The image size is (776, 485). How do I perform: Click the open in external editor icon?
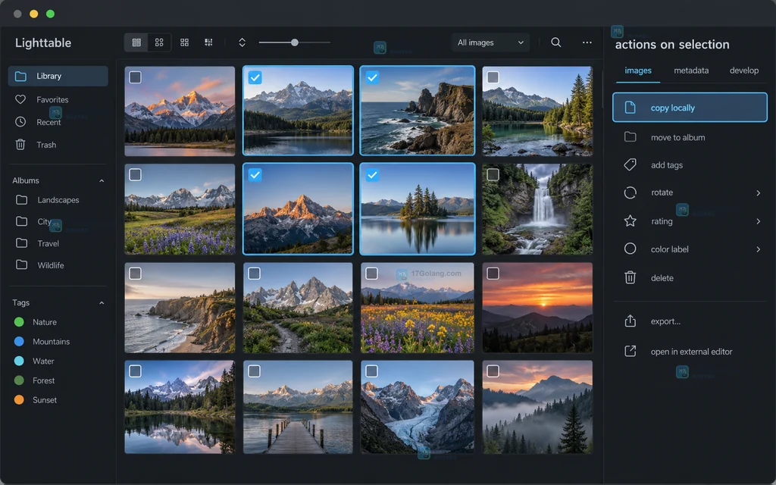(630, 352)
